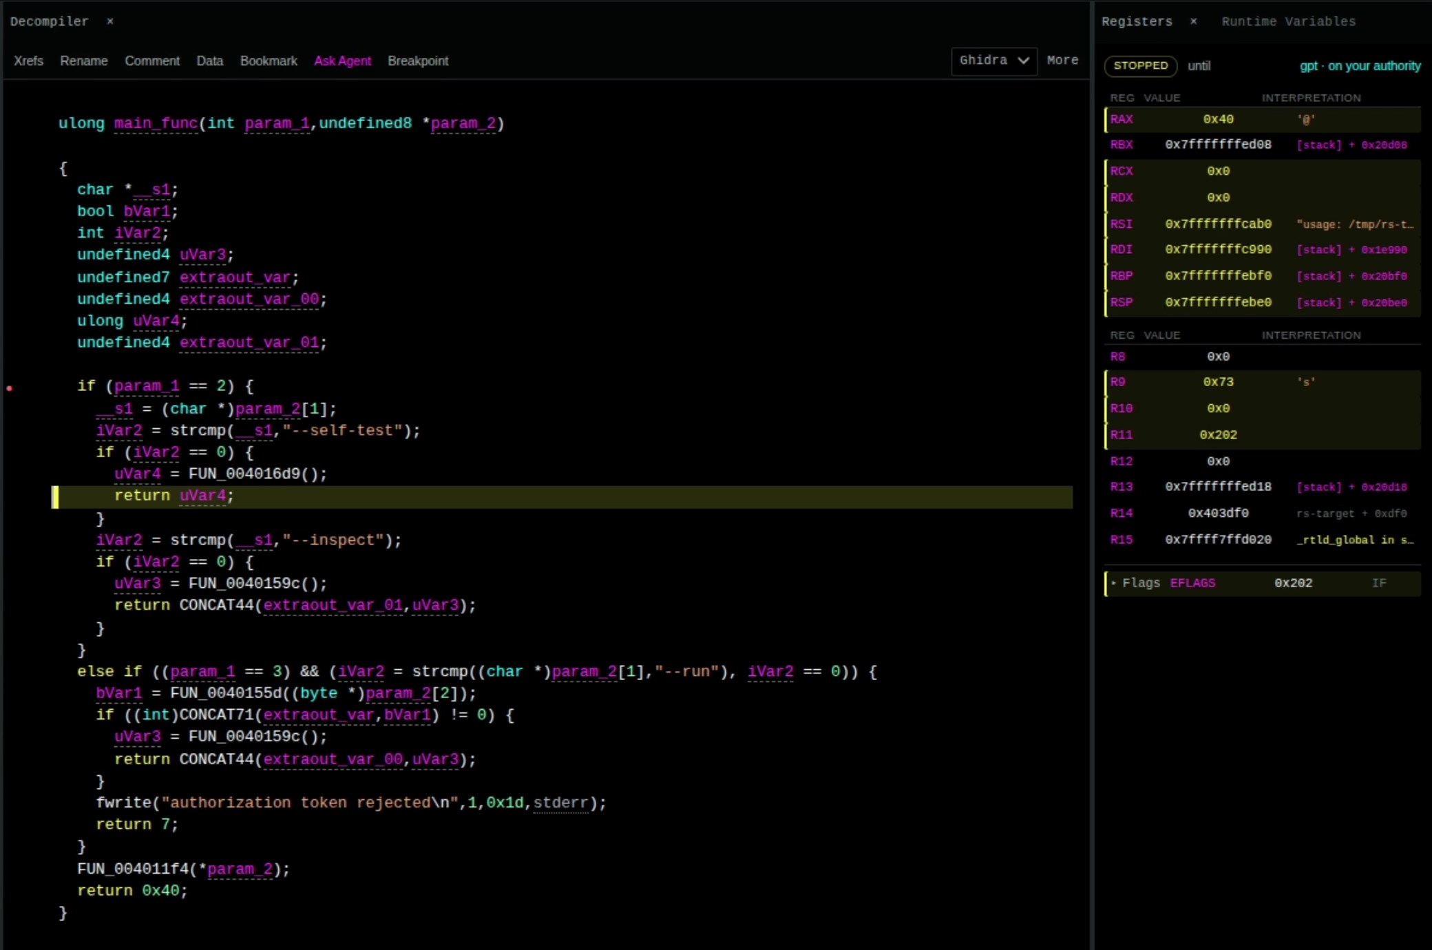Viewport: 1432px width, 950px height.
Task: Click 'return 7;' statement
Action: click(137, 824)
